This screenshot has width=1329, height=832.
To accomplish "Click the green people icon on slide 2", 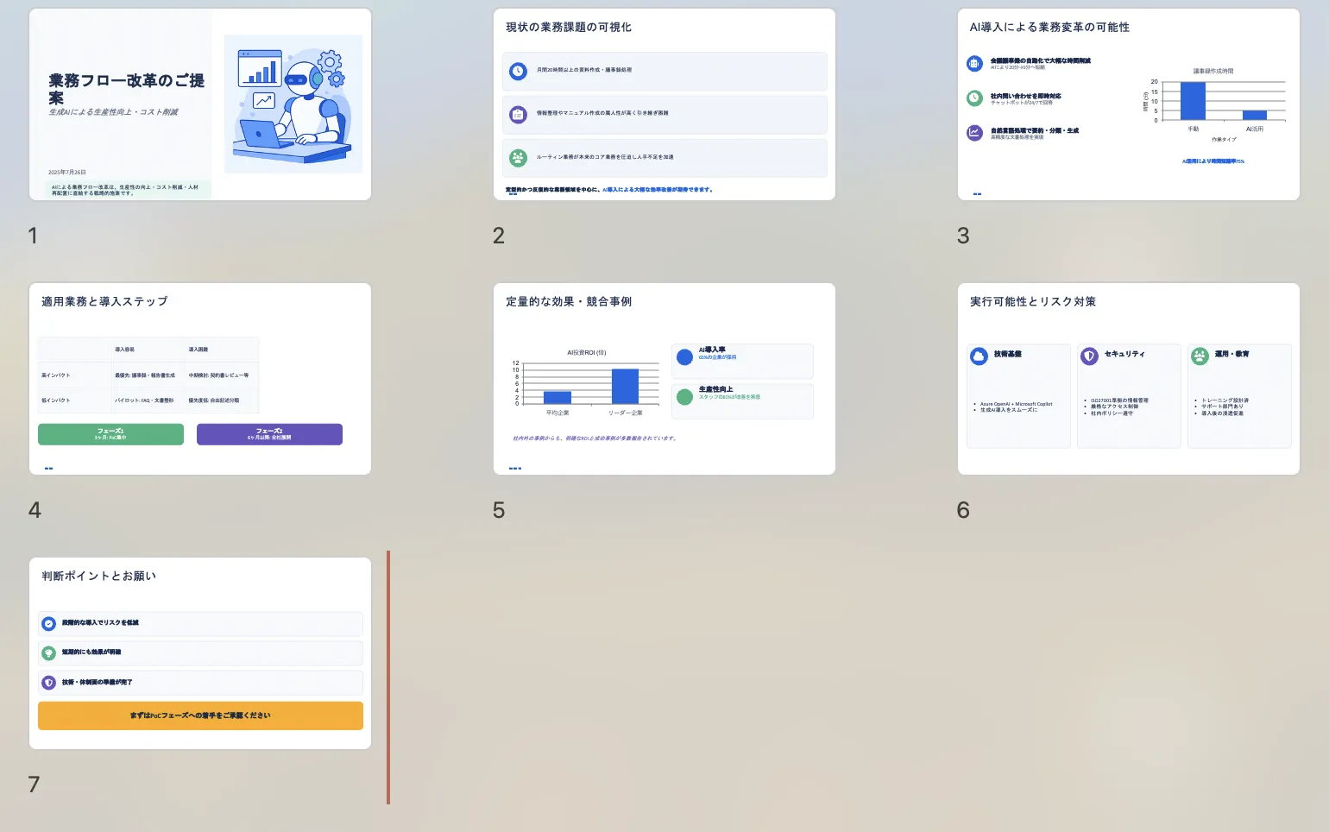I will tap(518, 158).
